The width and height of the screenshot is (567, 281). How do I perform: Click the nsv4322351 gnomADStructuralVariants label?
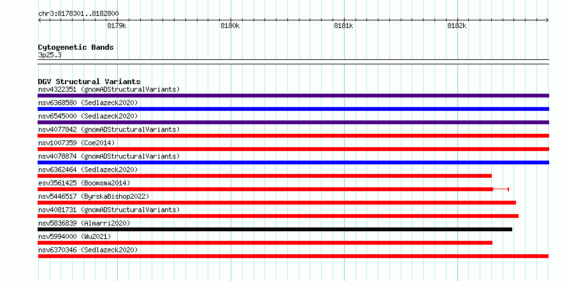tap(109, 89)
